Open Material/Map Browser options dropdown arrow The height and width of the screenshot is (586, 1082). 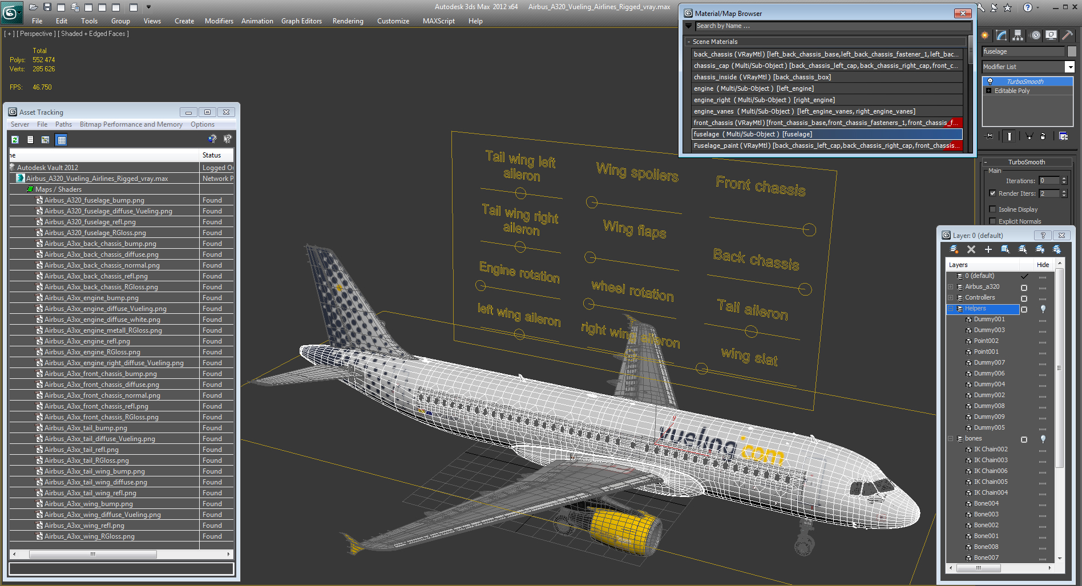(688, 26)
